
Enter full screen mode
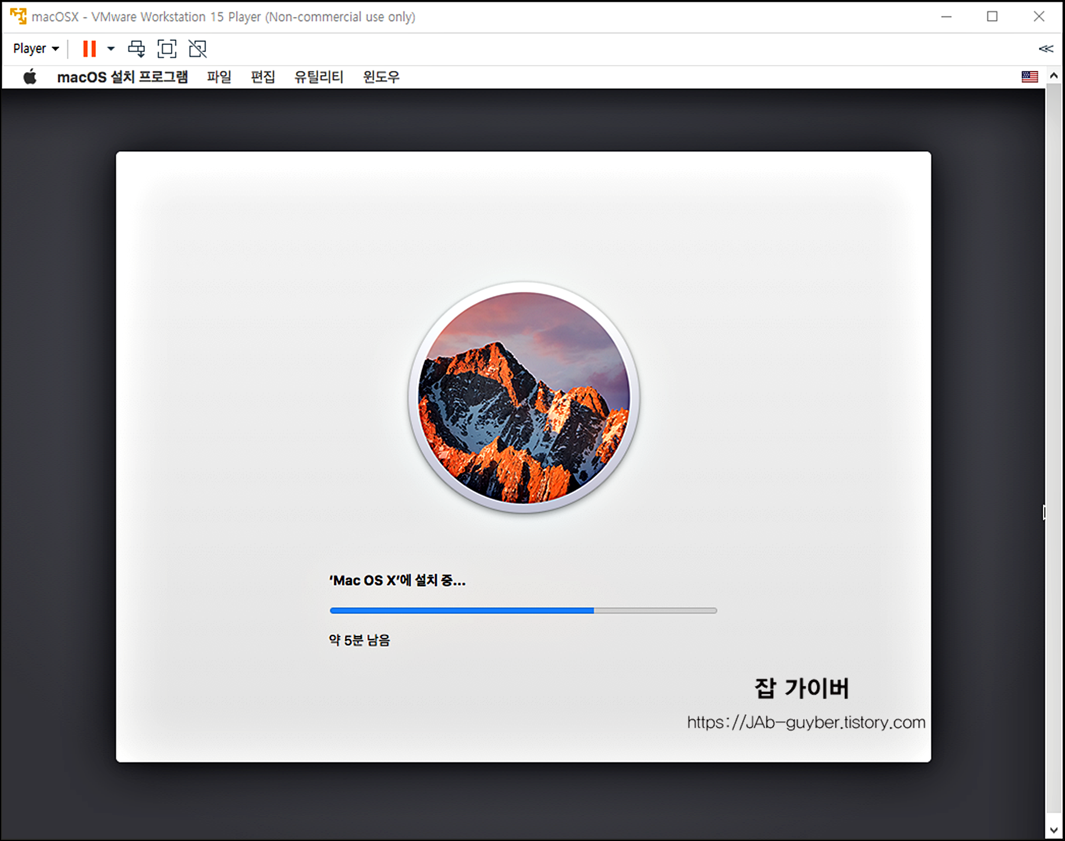tap(167, 48)
